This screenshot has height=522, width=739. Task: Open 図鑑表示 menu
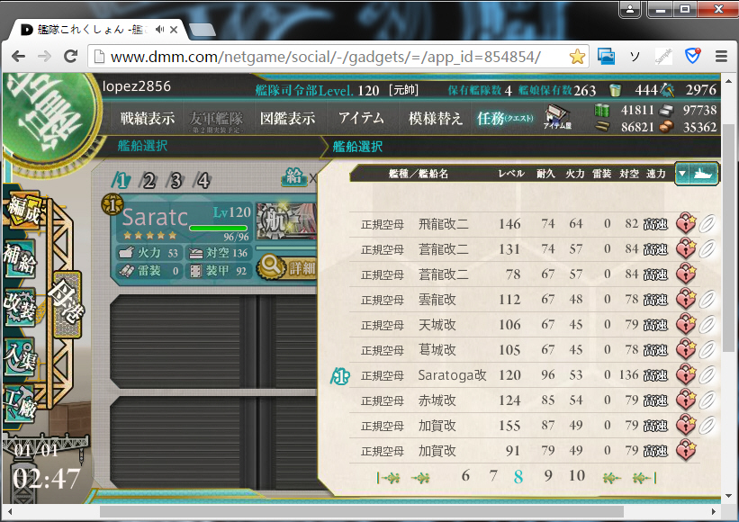287,118
